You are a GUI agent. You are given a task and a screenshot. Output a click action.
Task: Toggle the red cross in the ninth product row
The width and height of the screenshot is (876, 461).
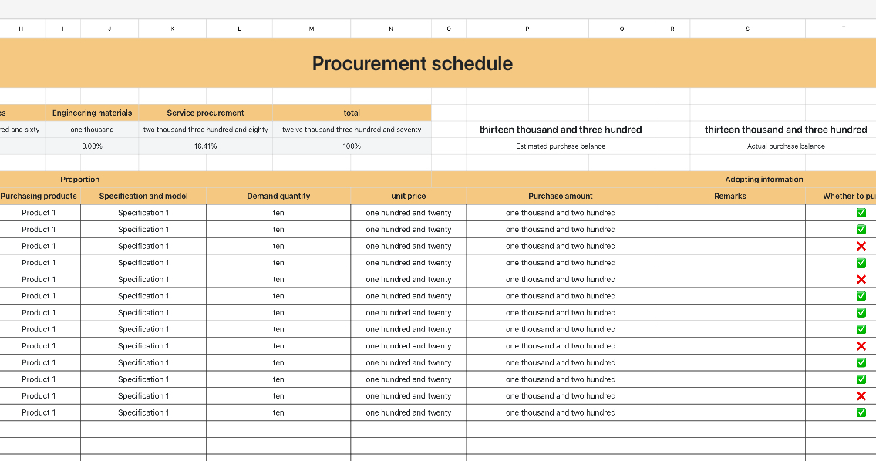[x=861, y=346]
